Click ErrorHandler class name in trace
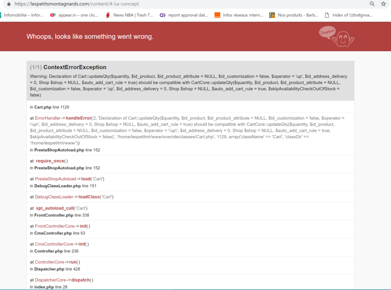This screenshot has height=290, width=391. click(48, 118)
